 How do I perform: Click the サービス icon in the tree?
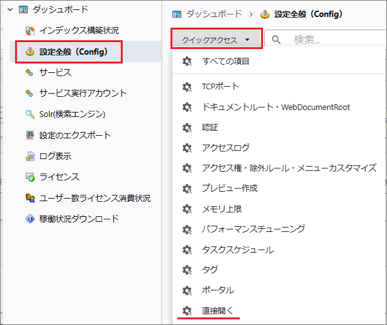click(x=30, y=72)
